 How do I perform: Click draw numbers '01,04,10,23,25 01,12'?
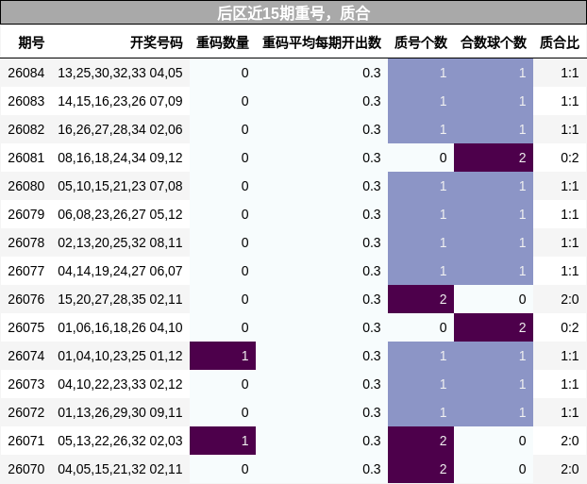coord(120,356)
